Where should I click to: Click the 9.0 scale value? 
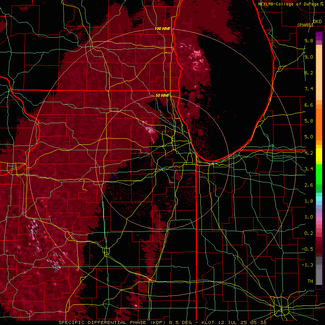(x=309, y=57)
